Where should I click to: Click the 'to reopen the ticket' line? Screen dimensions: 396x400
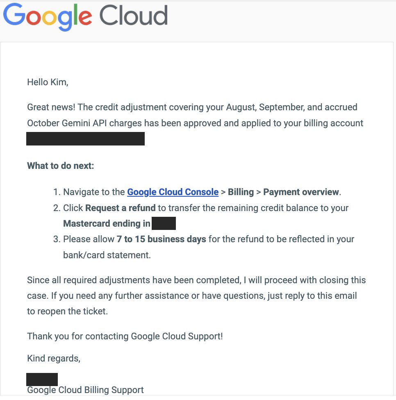tap(67, 311)
